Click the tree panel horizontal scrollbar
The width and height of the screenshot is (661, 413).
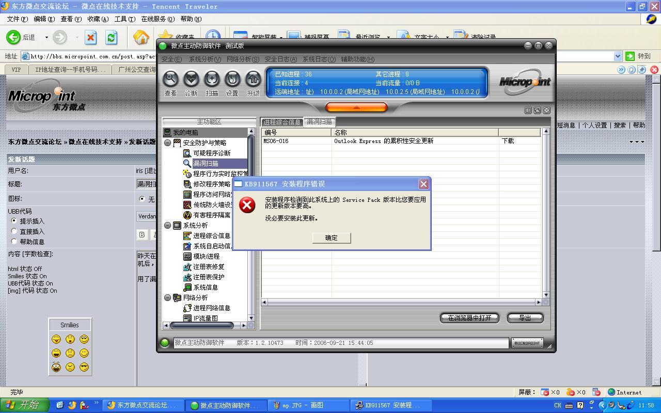click(x=206, y=326)
